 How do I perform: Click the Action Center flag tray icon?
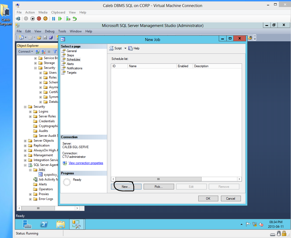248,225
